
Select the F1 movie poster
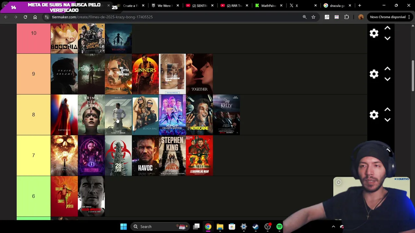[x=118, y=115]
